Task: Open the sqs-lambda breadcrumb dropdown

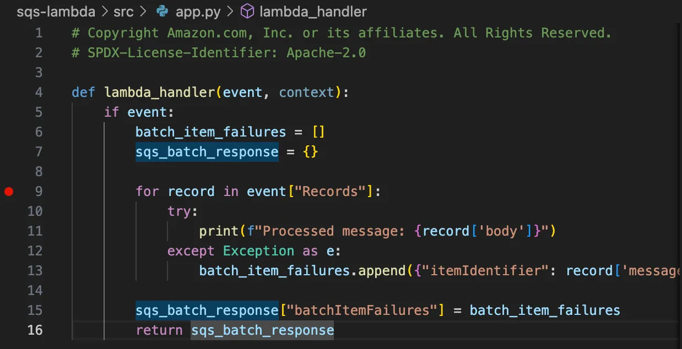Action: [56, 11]
